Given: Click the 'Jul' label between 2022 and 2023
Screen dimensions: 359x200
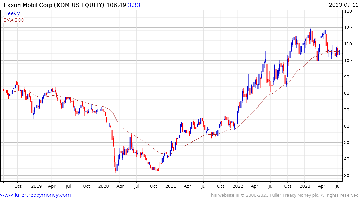Looking at the screenshot, I should pos(271,186).
